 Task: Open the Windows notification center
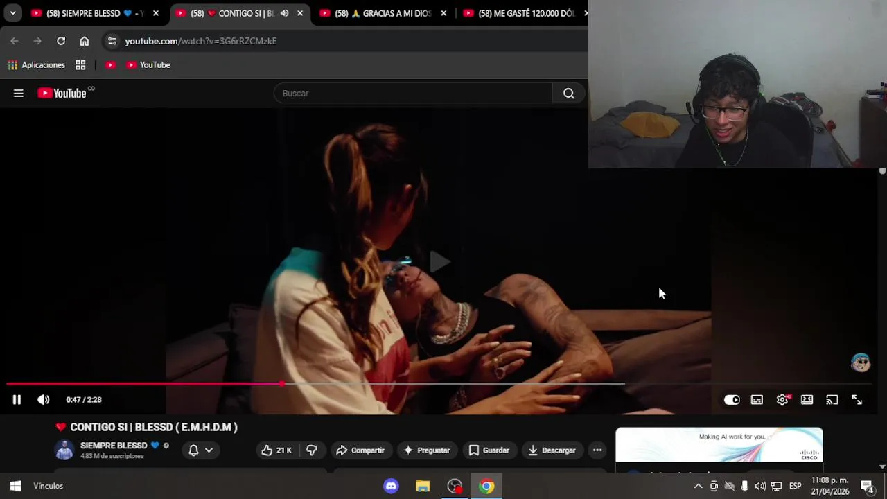[867, 486]
